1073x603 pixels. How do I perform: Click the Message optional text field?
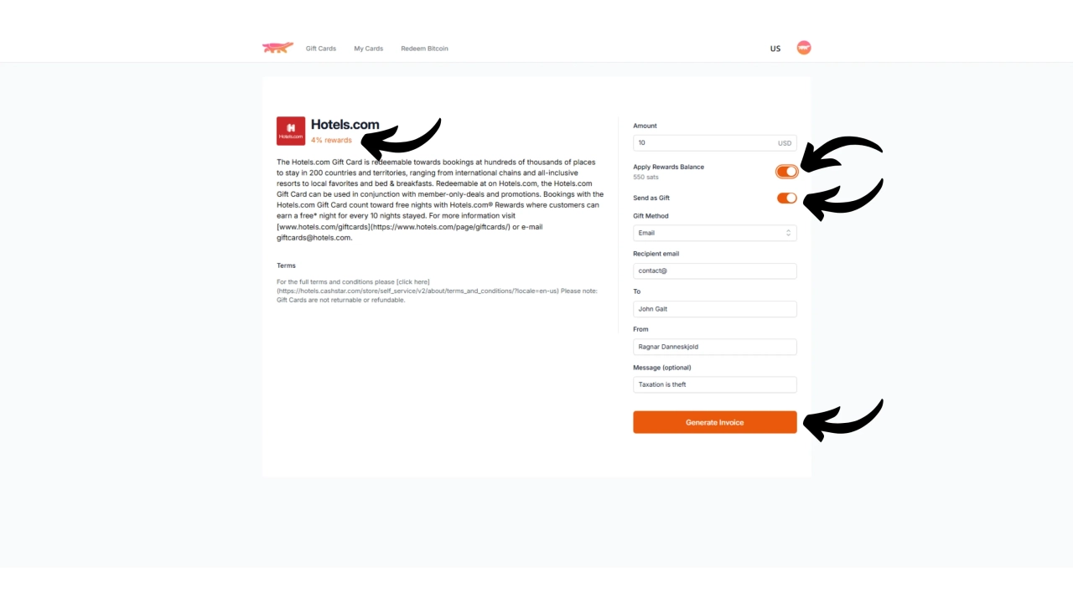coord(715,384)
